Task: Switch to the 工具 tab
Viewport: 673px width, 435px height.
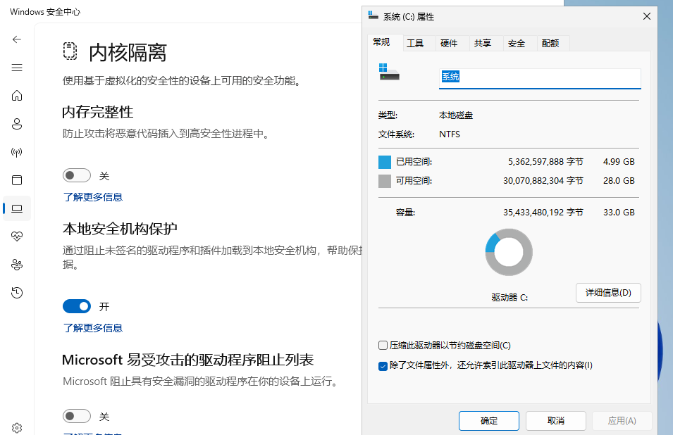Action: 416,43
